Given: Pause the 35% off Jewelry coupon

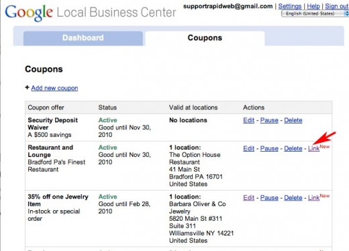Looking at the screenshot, I should pos(269,197).
